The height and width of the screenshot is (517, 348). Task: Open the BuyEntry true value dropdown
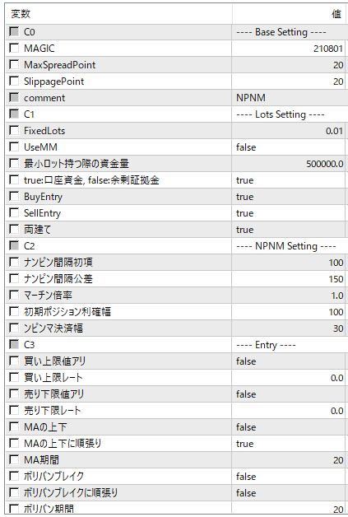click(x=289, y=197)
